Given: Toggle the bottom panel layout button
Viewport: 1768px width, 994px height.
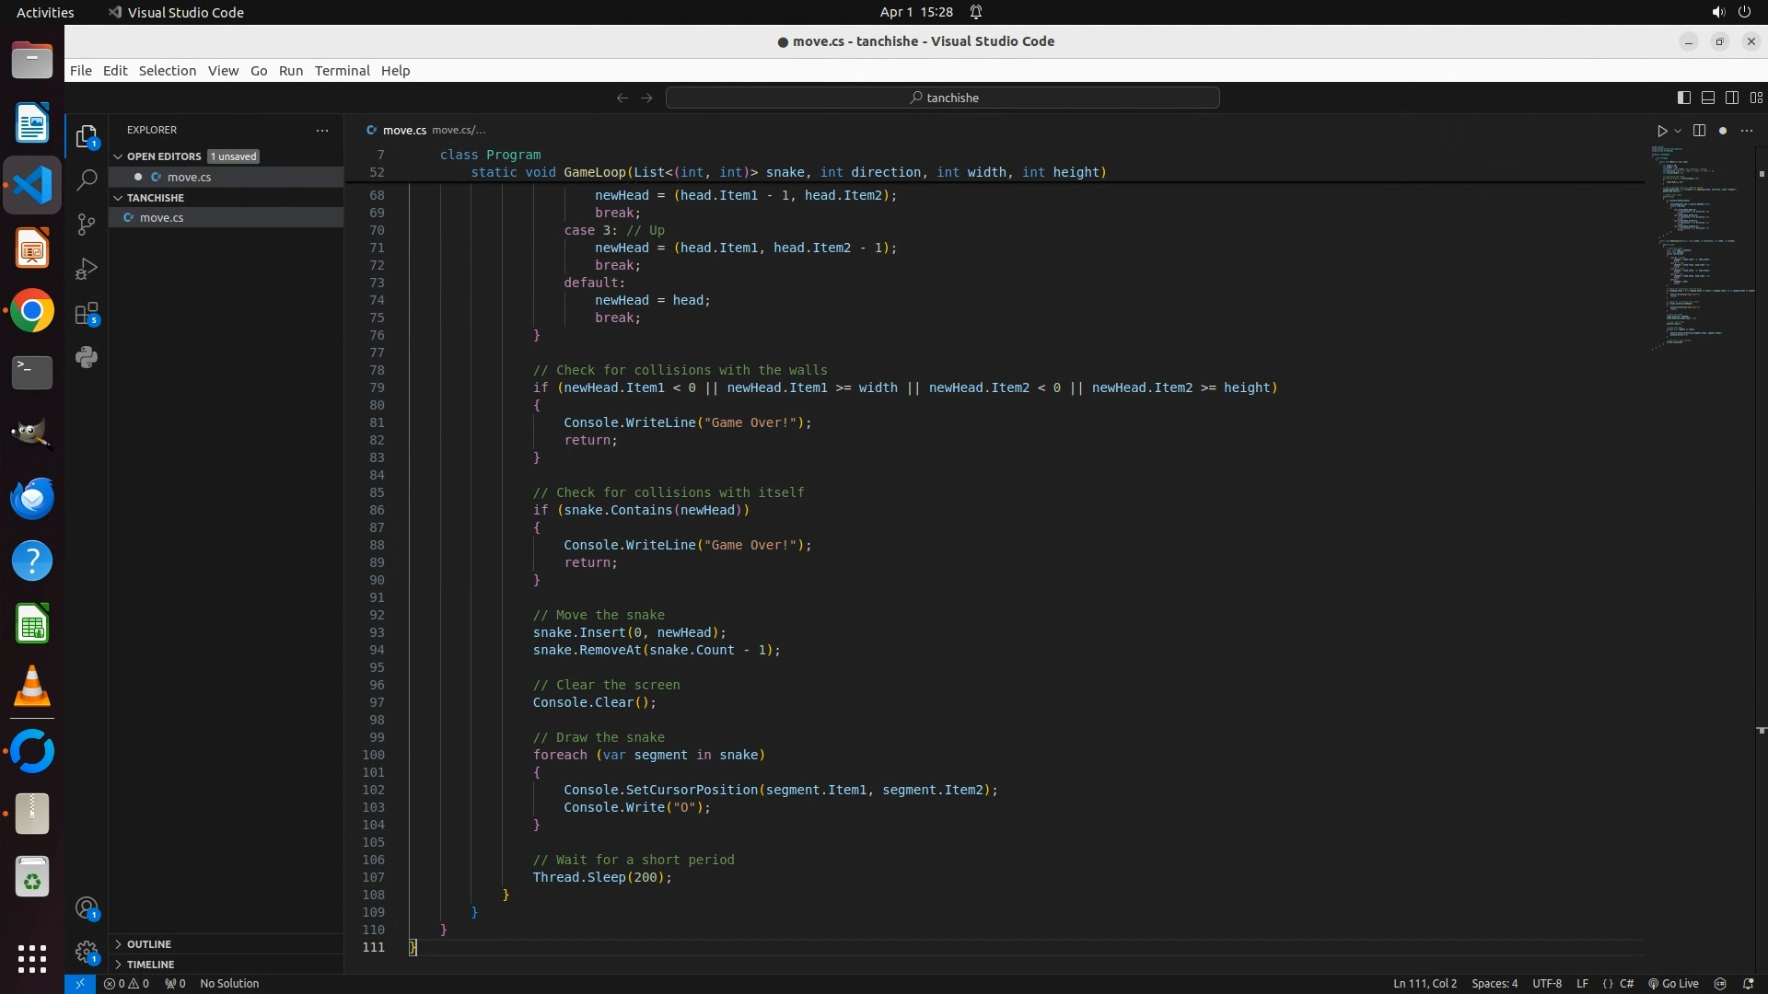Looking at the screenshot, I should (x=1707, y=98).
